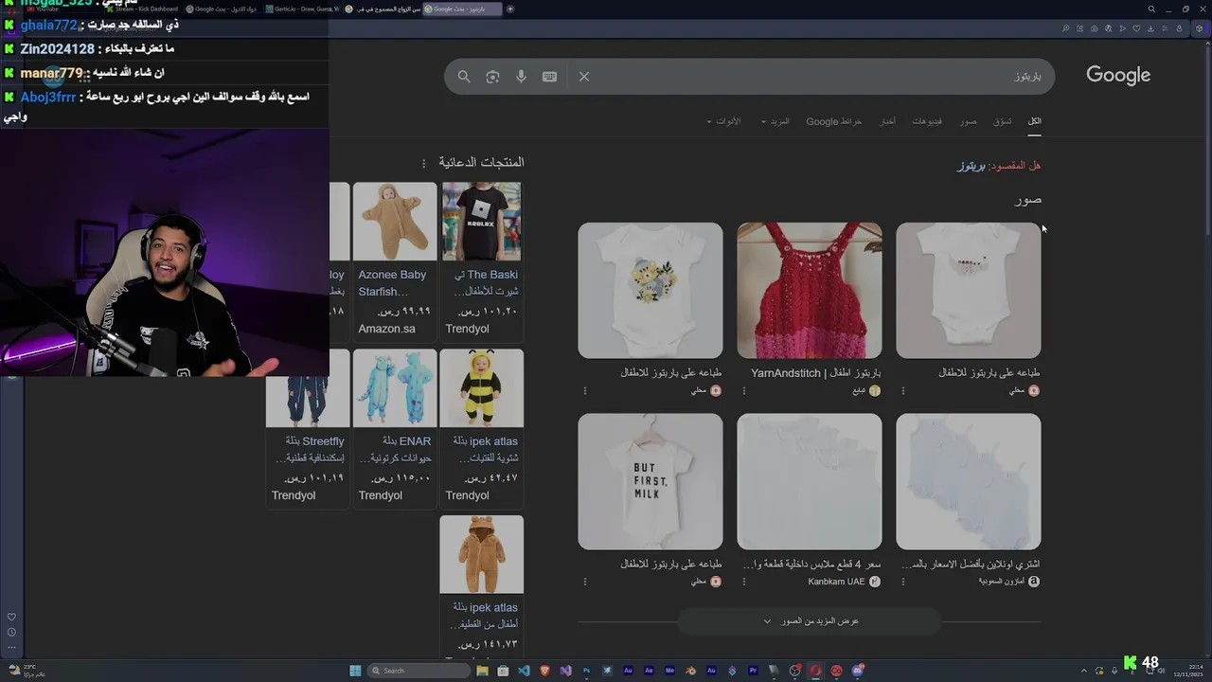1212x682 pixels.
Task: Switch to the تسوق shopping tab
Action: point(1003,121)
